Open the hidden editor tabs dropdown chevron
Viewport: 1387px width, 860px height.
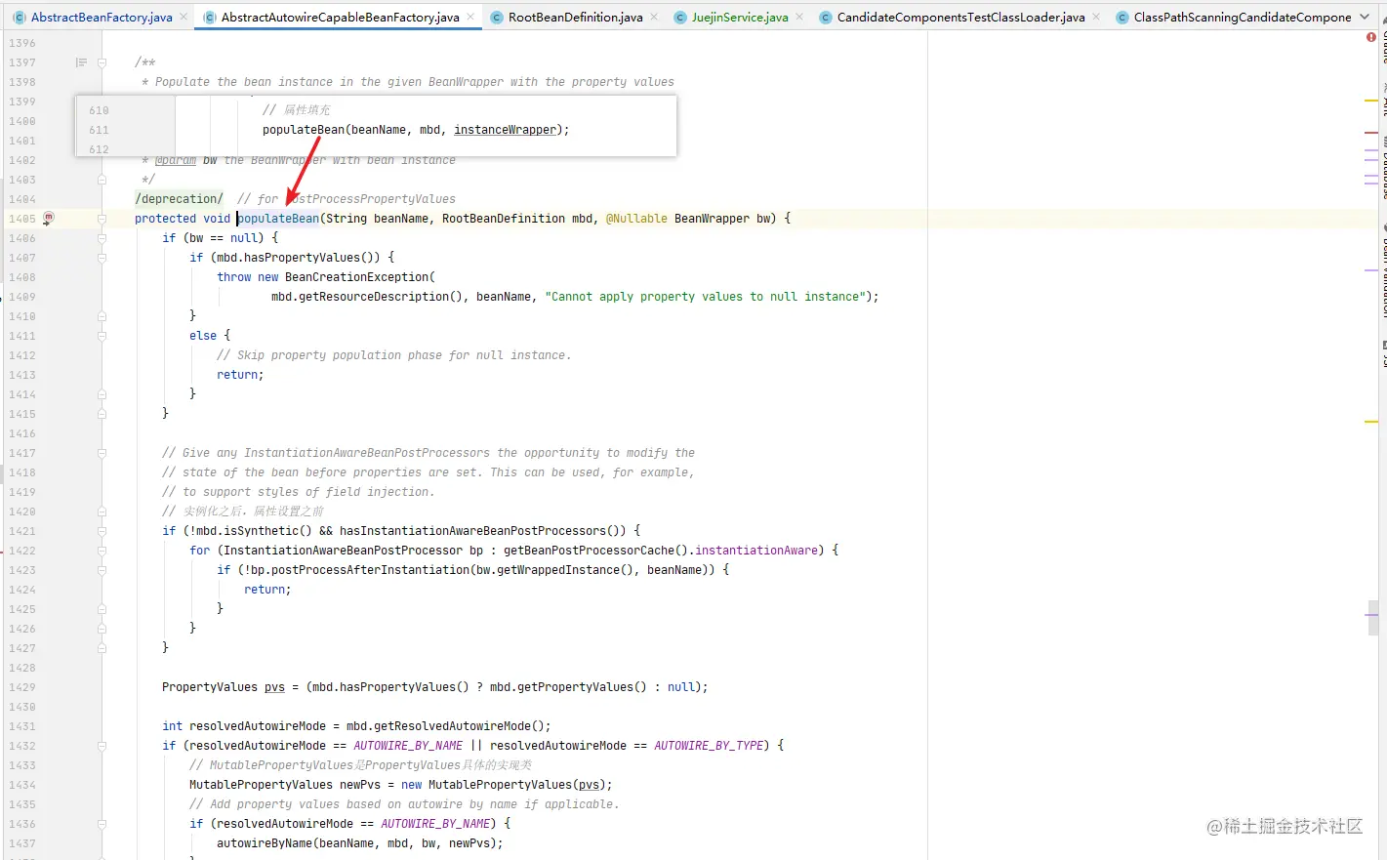[1365, 17]
